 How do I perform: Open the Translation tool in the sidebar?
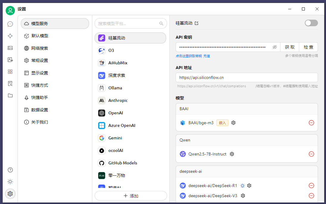pyautogui.click(x=10, y=60)
